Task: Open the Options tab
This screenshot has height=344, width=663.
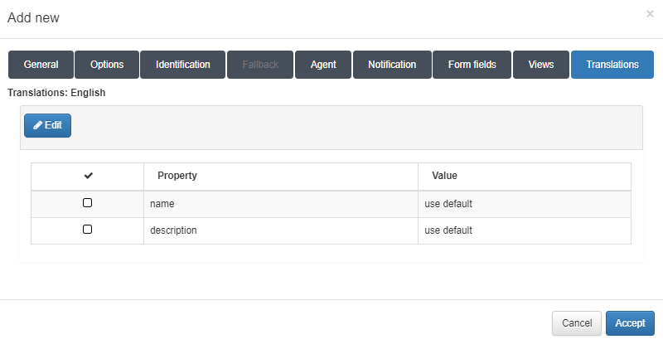Action: 107,65
